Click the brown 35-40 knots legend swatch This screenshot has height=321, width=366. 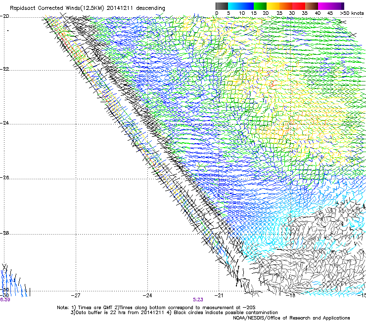coord(312,6)
